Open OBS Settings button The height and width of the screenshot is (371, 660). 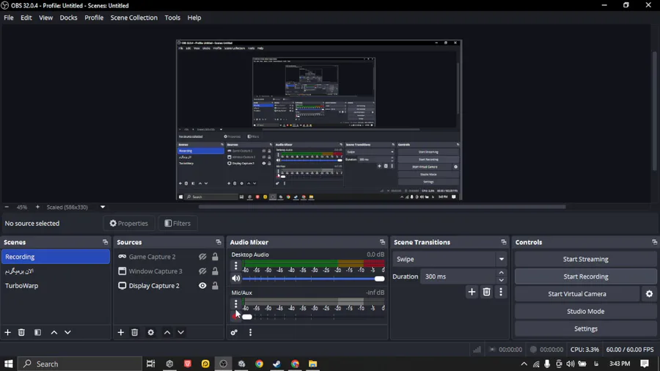(585, 328)
